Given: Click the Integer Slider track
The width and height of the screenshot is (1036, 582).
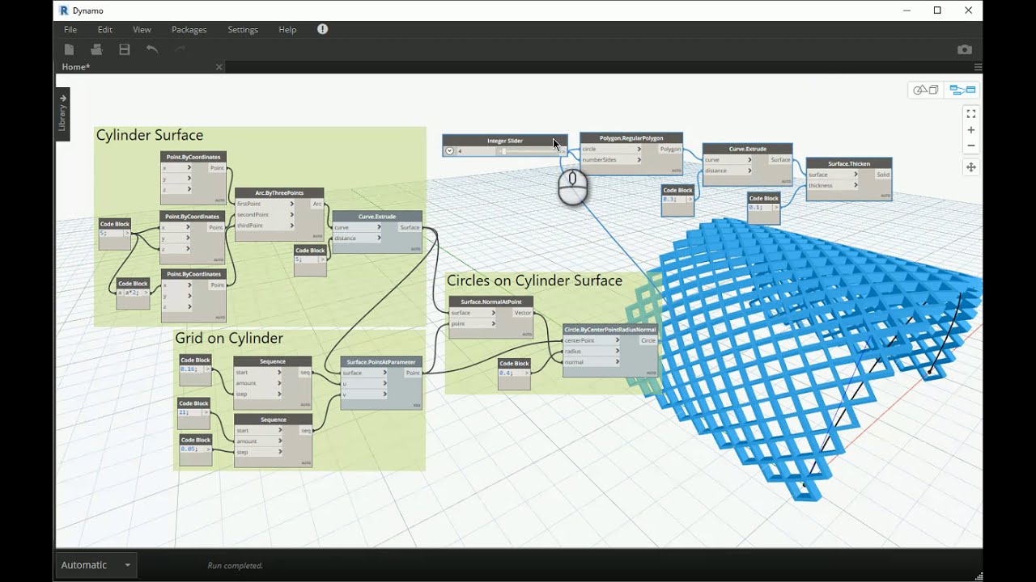Looking at the screenshot, I should (528, 151).
